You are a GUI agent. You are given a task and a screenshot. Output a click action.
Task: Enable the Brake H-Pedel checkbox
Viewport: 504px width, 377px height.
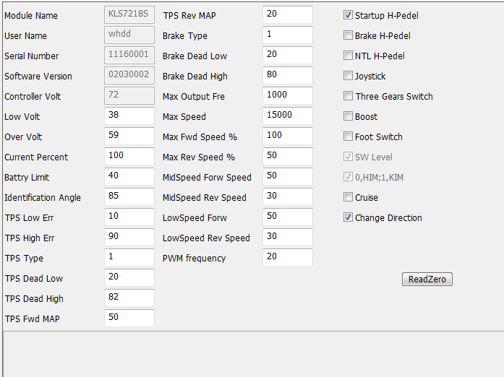click(349, 35)
